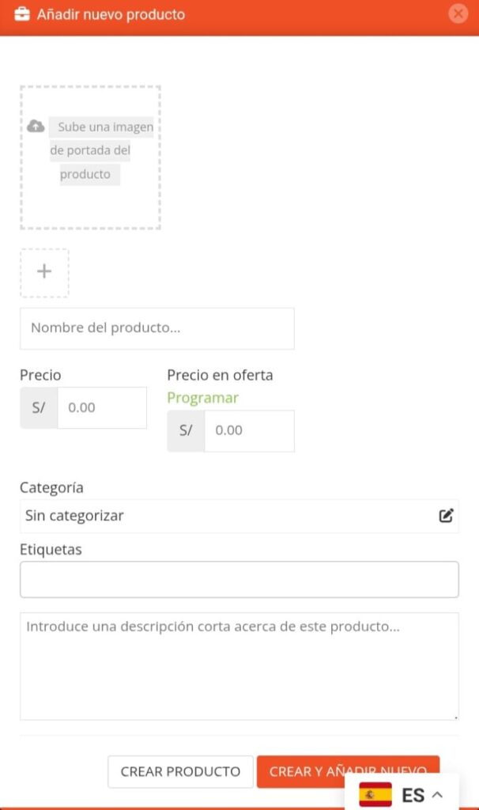The height and width of the screenshot is (810, 479).
Task: Click the CREAR PRODUCTO button
Action: (180, 772)
